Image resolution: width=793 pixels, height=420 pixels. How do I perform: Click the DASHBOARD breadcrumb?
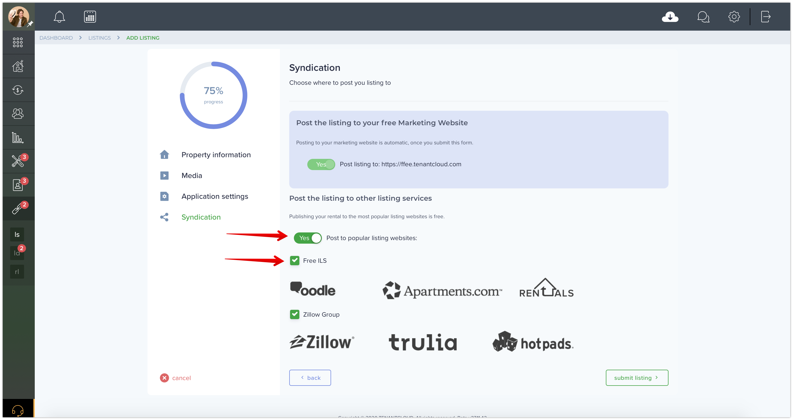[x=56, y=38]
